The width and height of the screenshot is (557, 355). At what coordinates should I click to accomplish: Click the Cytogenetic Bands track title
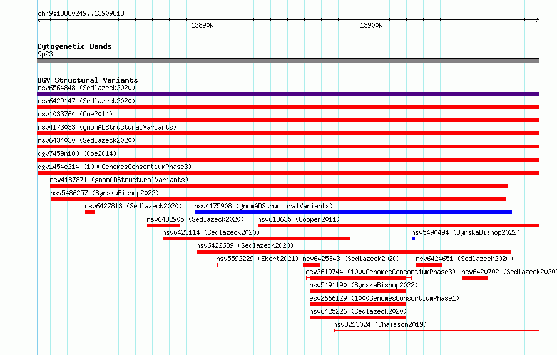(74, 46)
